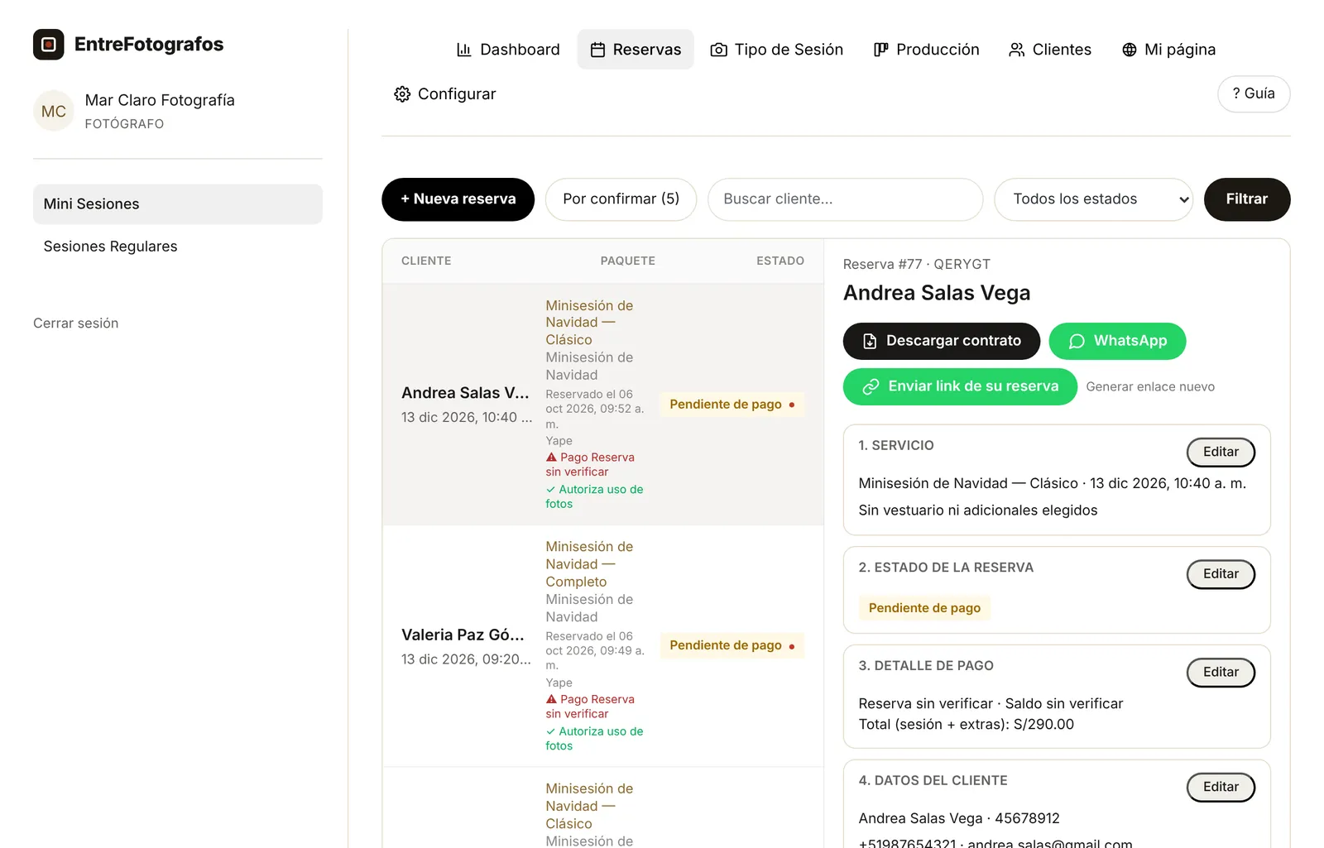
Task: Open the Dashboard tab
Action: [x=508, y=50]
